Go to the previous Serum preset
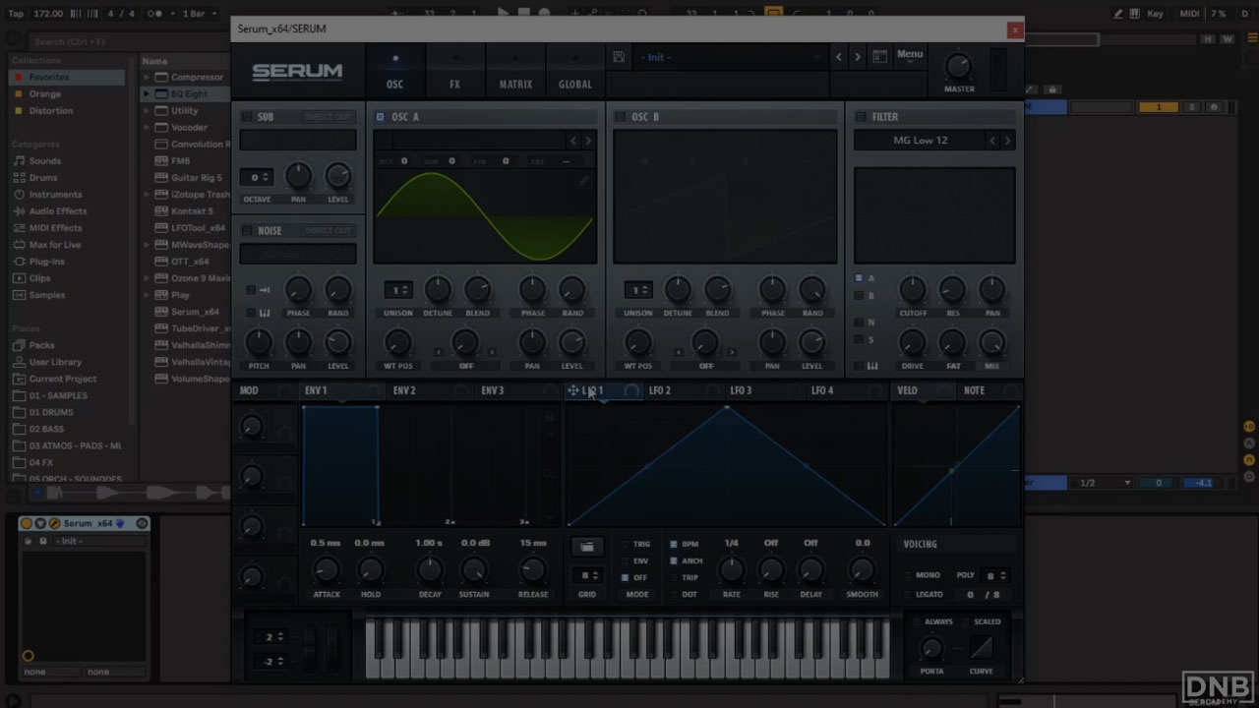Viewport: 1259px width, 708px height. (839, 57)
